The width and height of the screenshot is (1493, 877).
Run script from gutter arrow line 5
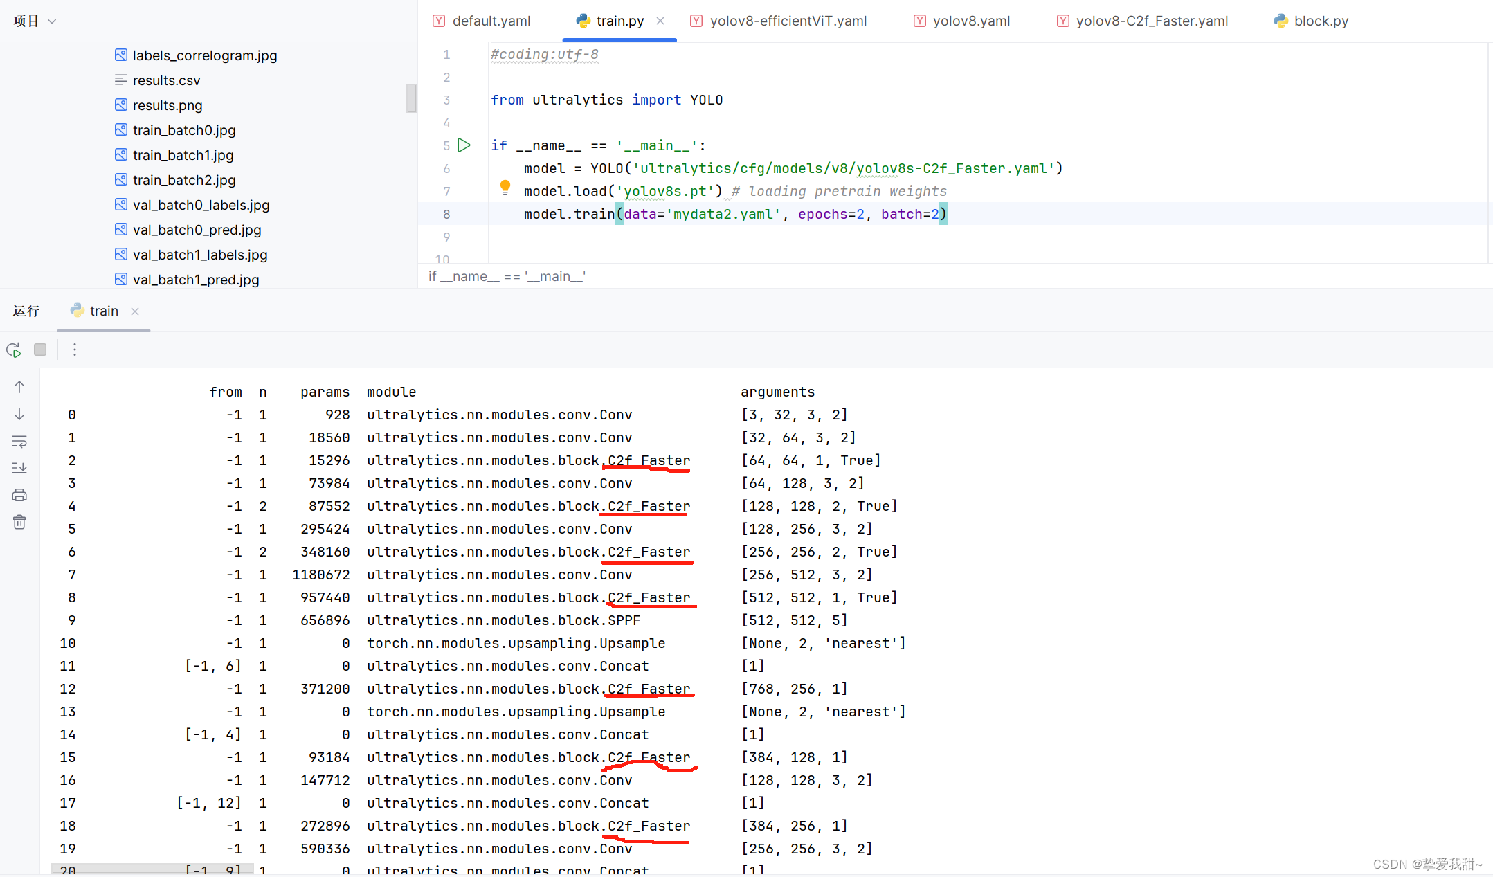464,145
